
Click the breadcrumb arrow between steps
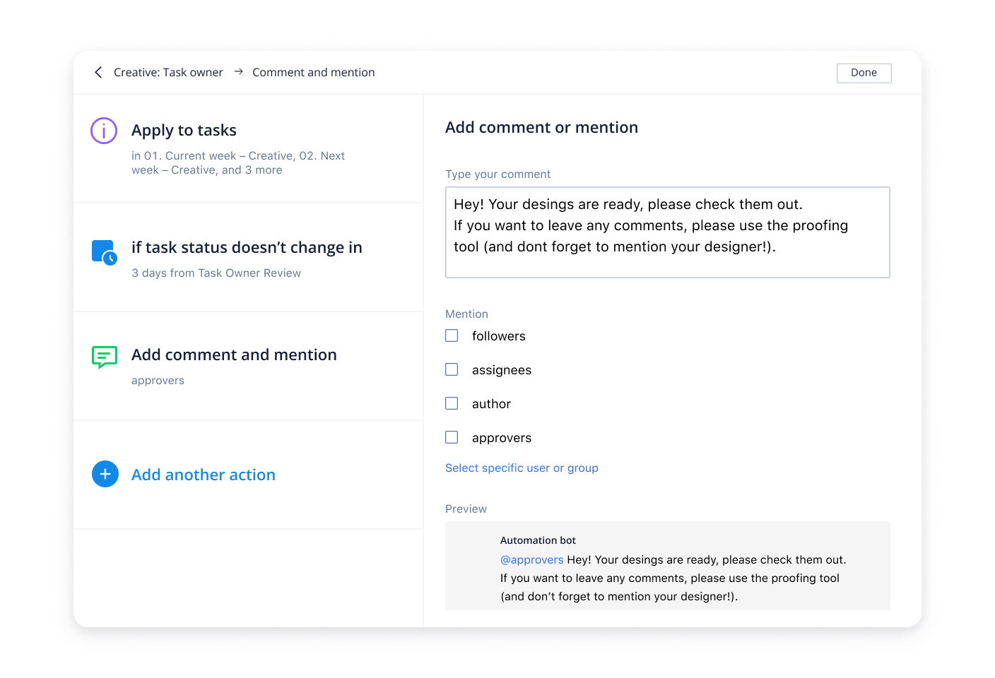(x=238, y=71)
